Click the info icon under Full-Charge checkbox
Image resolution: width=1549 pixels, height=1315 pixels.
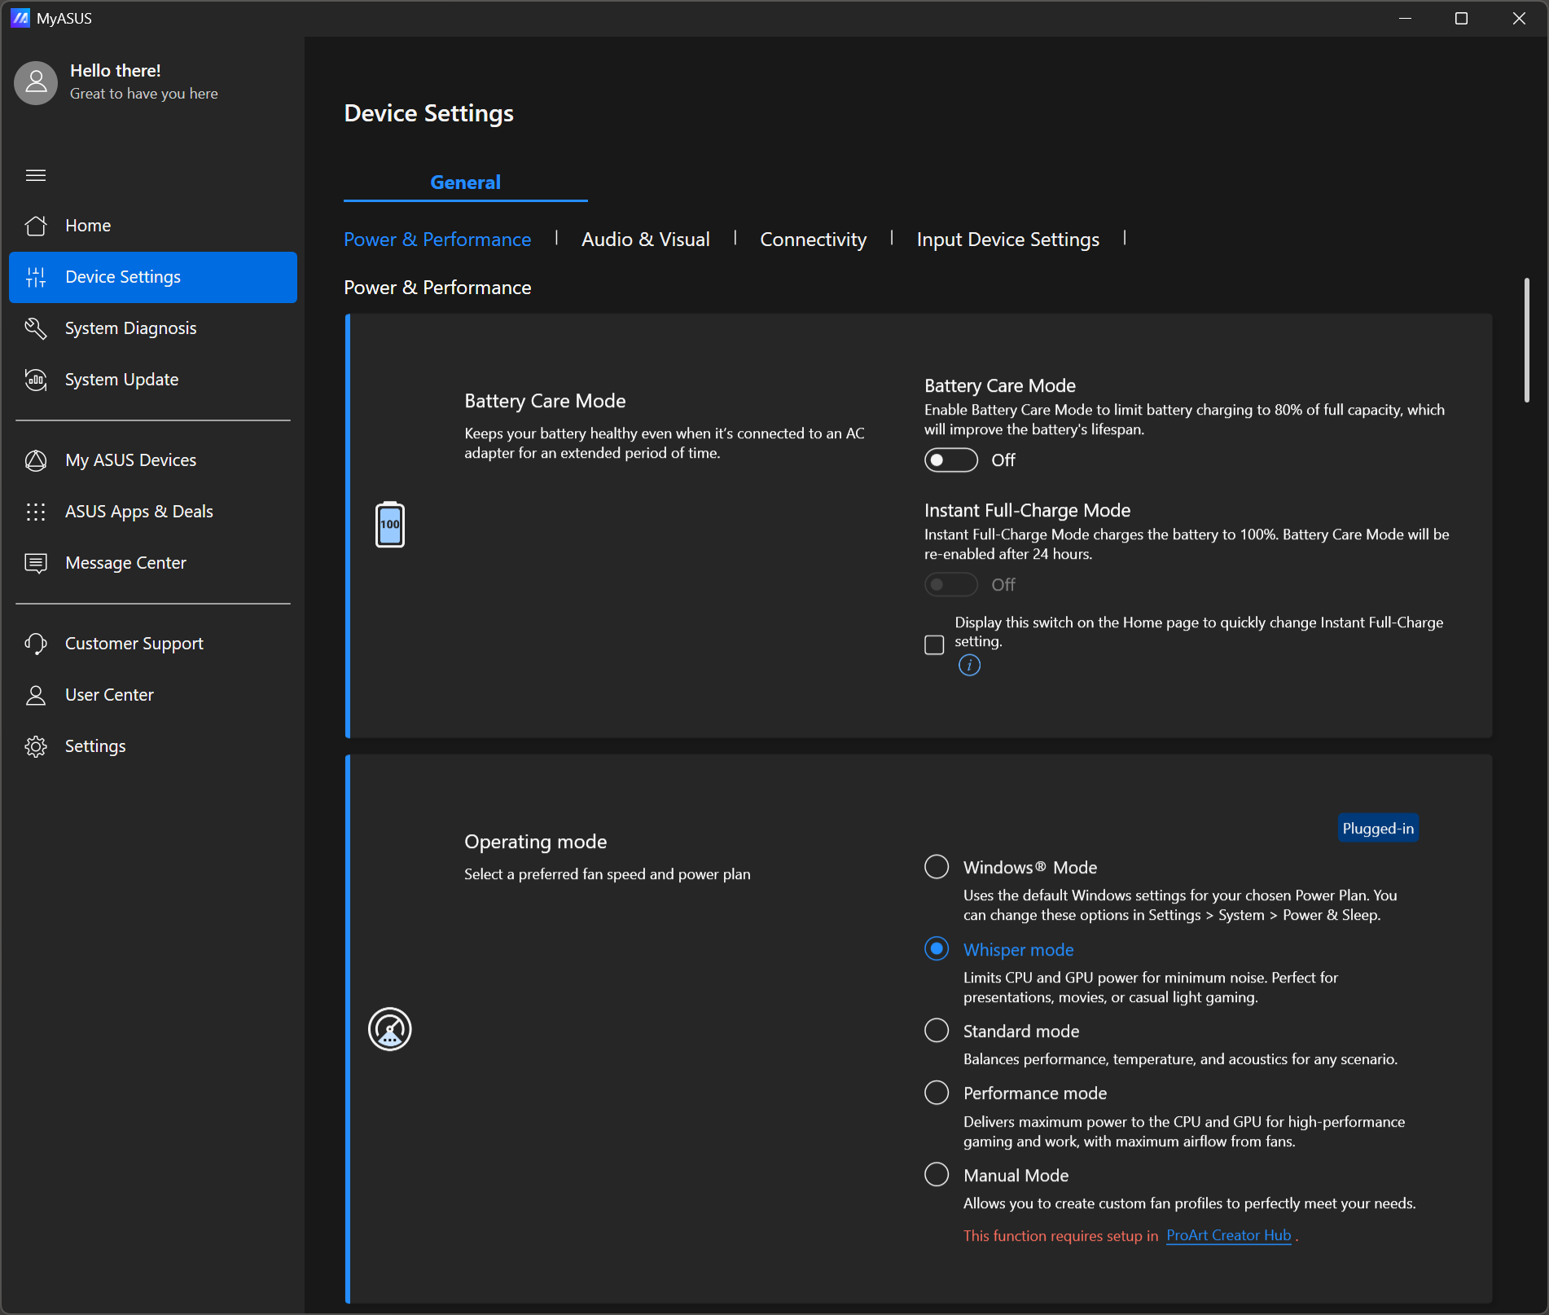point(969,666)
